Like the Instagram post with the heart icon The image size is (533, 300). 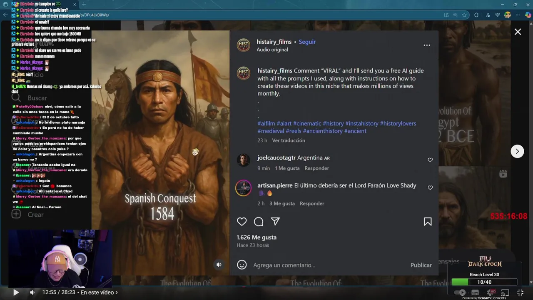(x=242, y=222)
